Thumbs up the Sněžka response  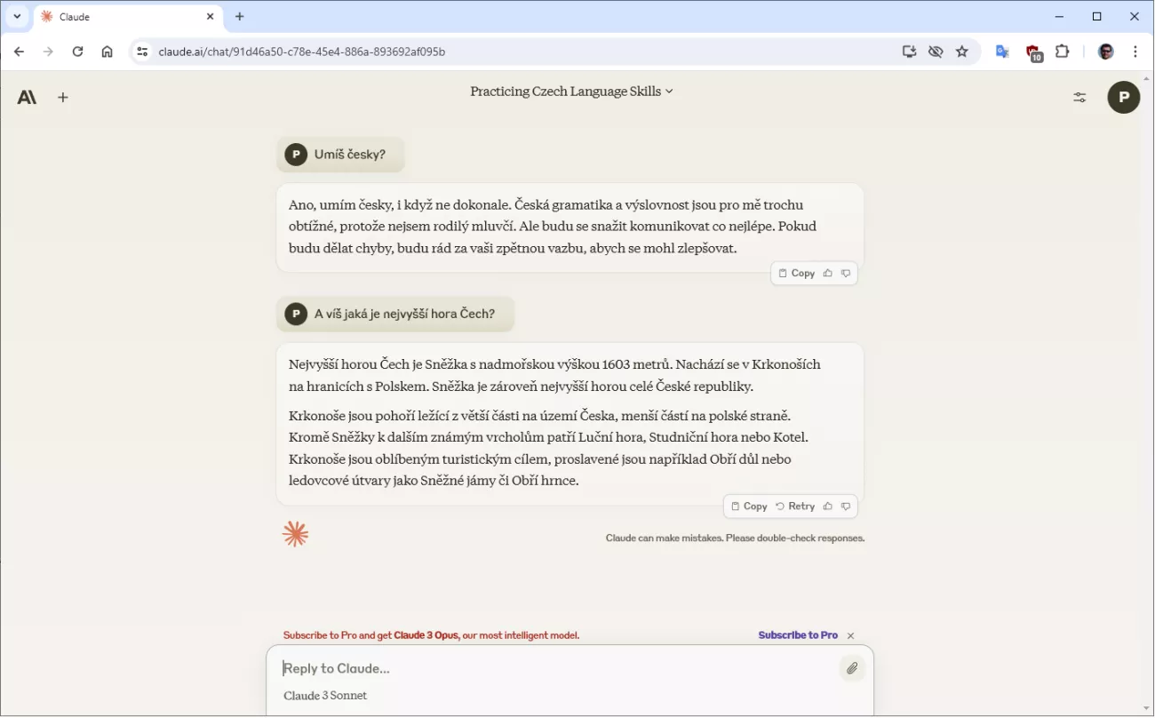click(x=827, y=507)
